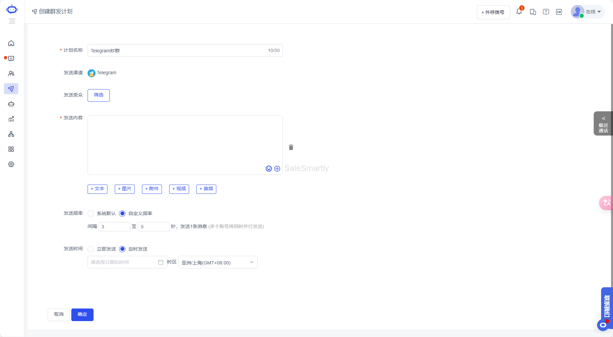Click the notification bell icon
This screenshot has width=613, height=337.
(519, 12)
